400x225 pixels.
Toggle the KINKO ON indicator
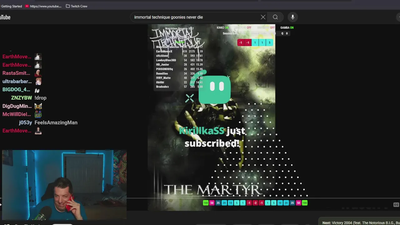click(x=222, y=28)
